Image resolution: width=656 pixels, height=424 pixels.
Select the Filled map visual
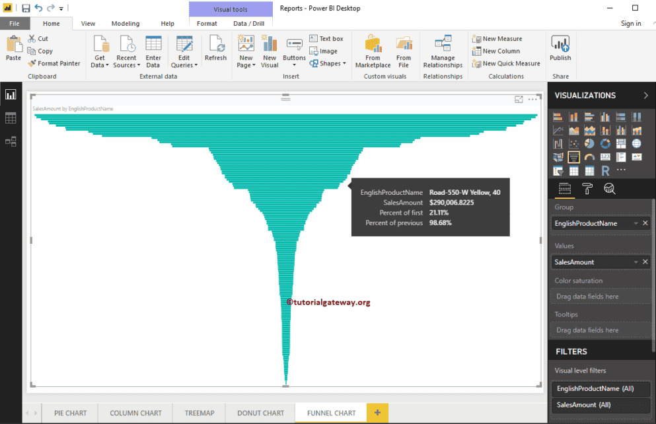coord(558,157)
